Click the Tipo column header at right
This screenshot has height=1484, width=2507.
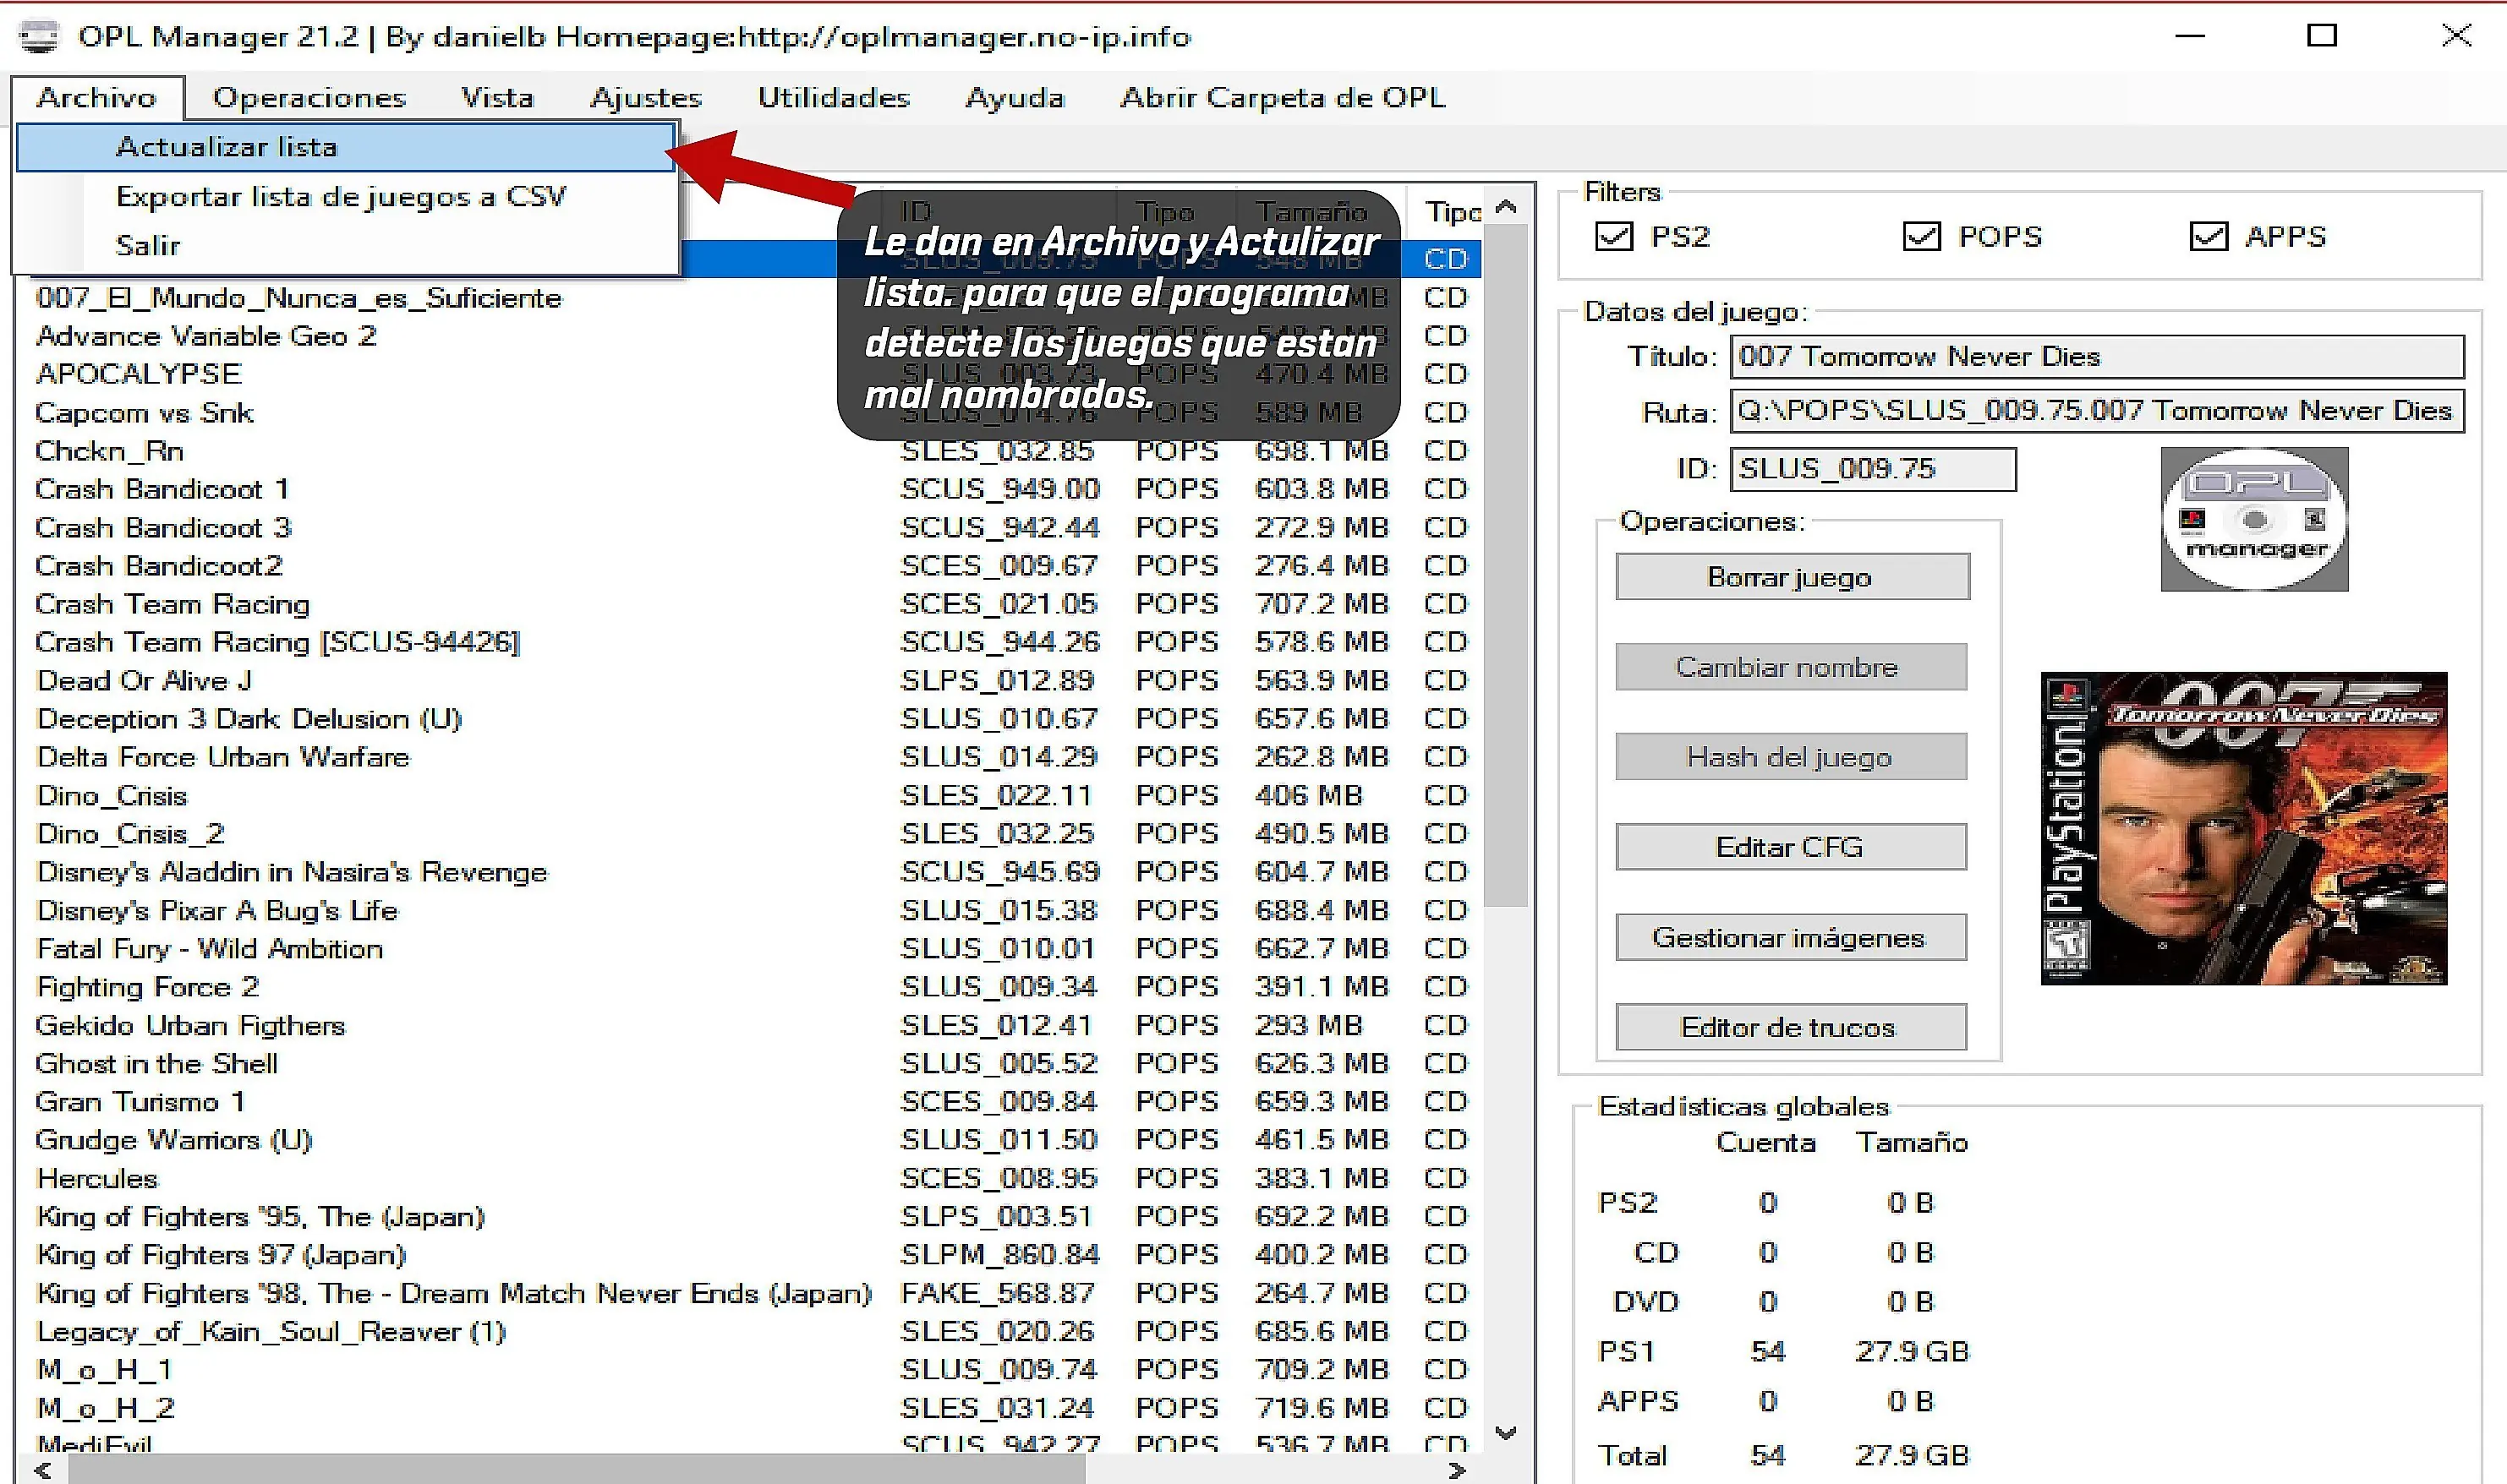point(1452,212)
